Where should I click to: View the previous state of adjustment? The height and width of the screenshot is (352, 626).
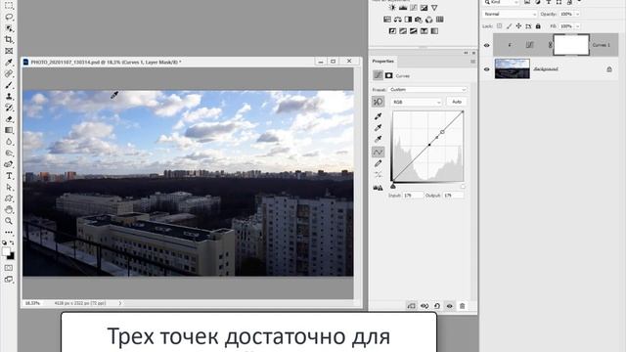(424, 306)
